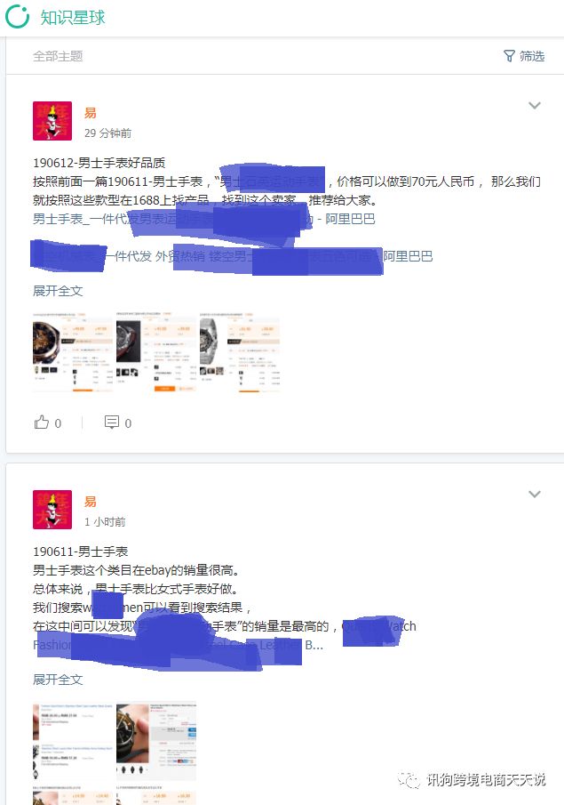The image size is (564, 805).
Task: Click first post's author avatar
Action: pyautogui.click(x=52, y=121)
